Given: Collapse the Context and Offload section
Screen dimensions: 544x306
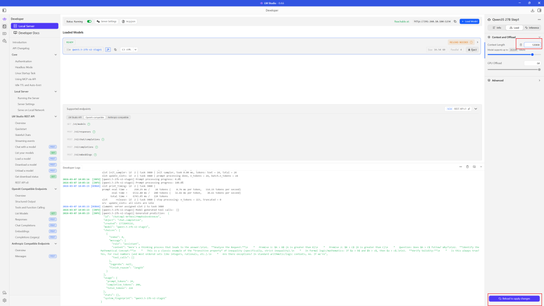Looking at the screenshot, I should (x=539, y=37).
